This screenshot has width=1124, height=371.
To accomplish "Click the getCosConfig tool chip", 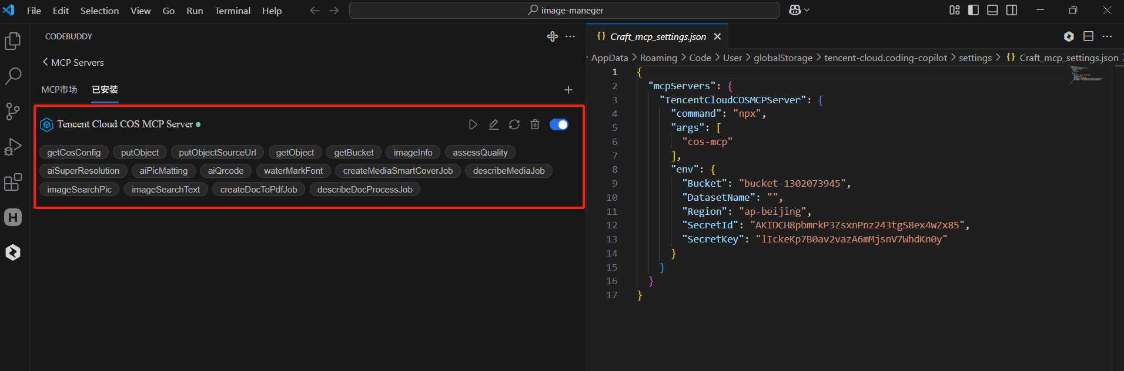I will (x=74, y=153).
